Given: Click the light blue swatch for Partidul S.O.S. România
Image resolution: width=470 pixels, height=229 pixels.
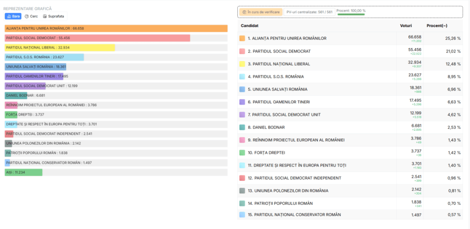Looking at the screenshot, I should coord(242,77).
